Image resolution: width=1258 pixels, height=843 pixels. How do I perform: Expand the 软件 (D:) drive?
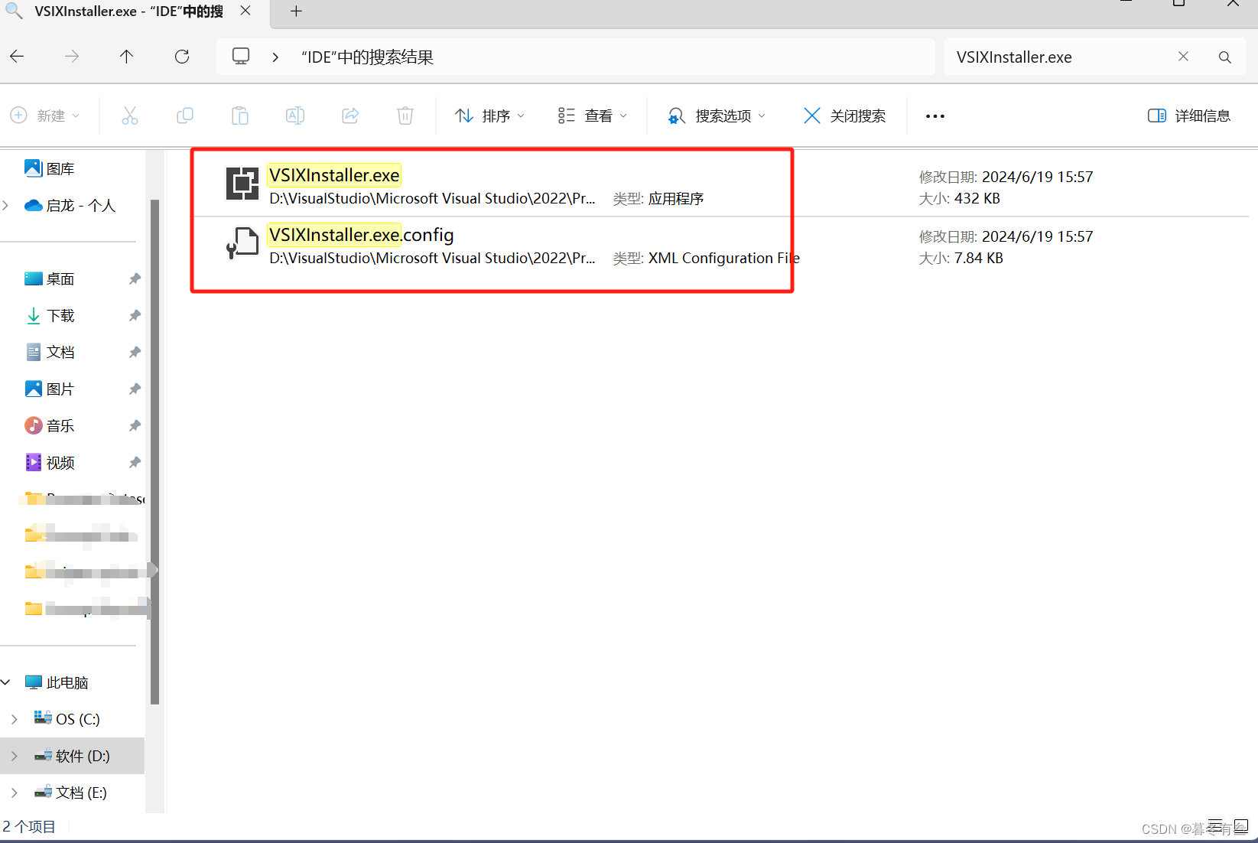pyautogui.click(x=15, y=756)
